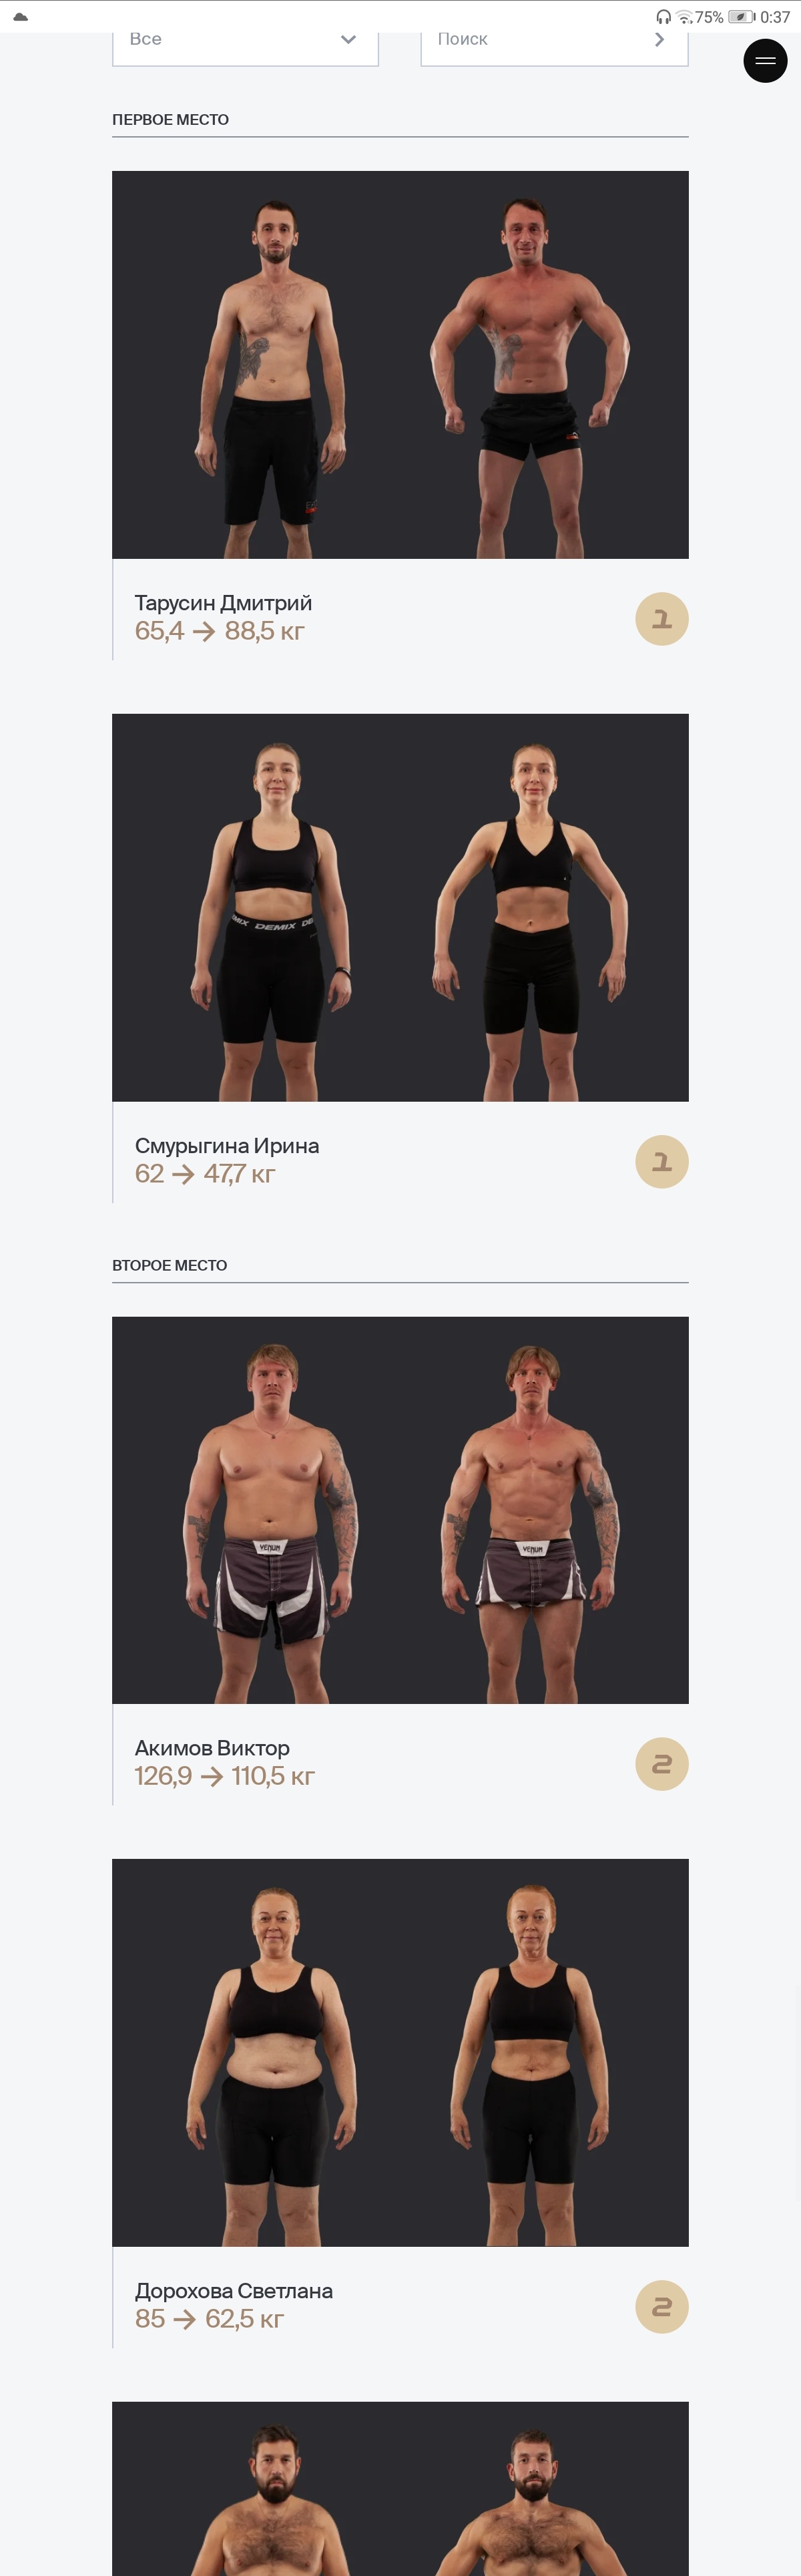Click the second place badge for Дорохова Светлана

(x=662, y=2307)
